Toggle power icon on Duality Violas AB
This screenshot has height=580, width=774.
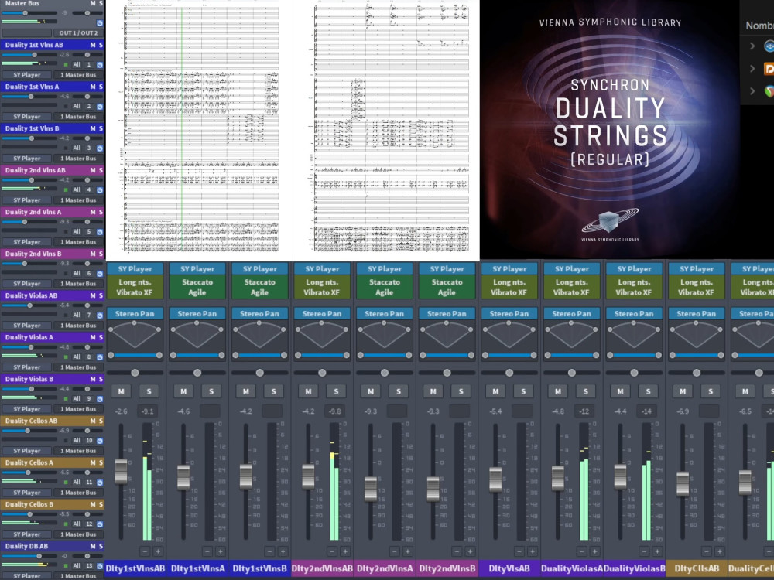(100, 316)
